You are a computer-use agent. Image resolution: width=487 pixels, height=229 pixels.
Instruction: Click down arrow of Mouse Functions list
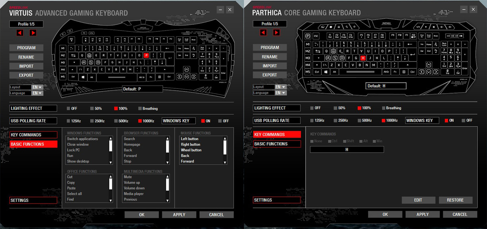225,162
